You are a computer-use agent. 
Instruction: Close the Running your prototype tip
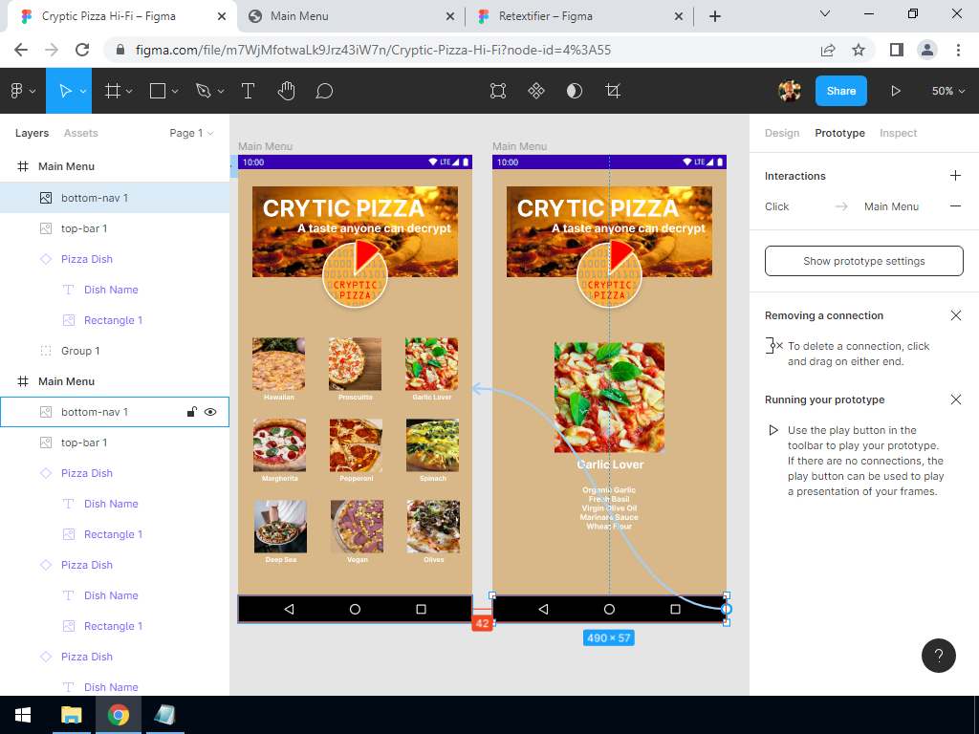955,399
